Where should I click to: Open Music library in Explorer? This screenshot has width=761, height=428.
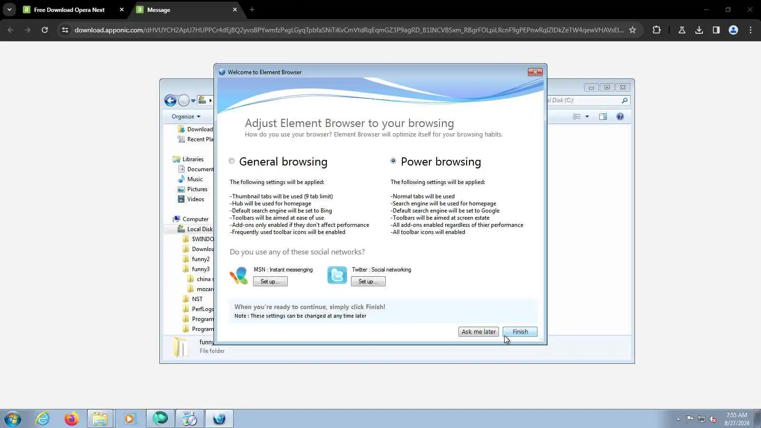tap(190, 179)
